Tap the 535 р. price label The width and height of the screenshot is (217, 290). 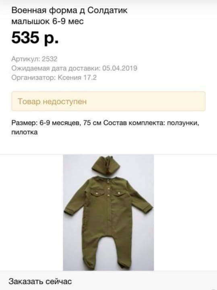click(35, 38)
